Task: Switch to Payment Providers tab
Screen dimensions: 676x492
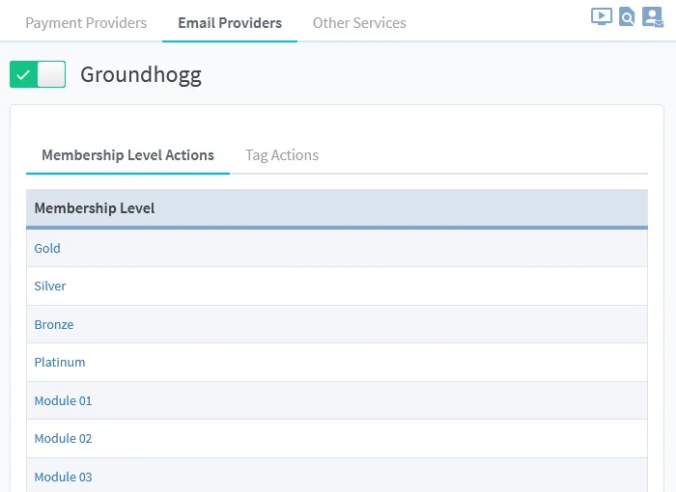Action: [86, 22]
